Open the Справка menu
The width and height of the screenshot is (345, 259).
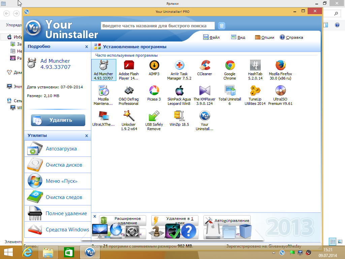click(x=291, y=37)
